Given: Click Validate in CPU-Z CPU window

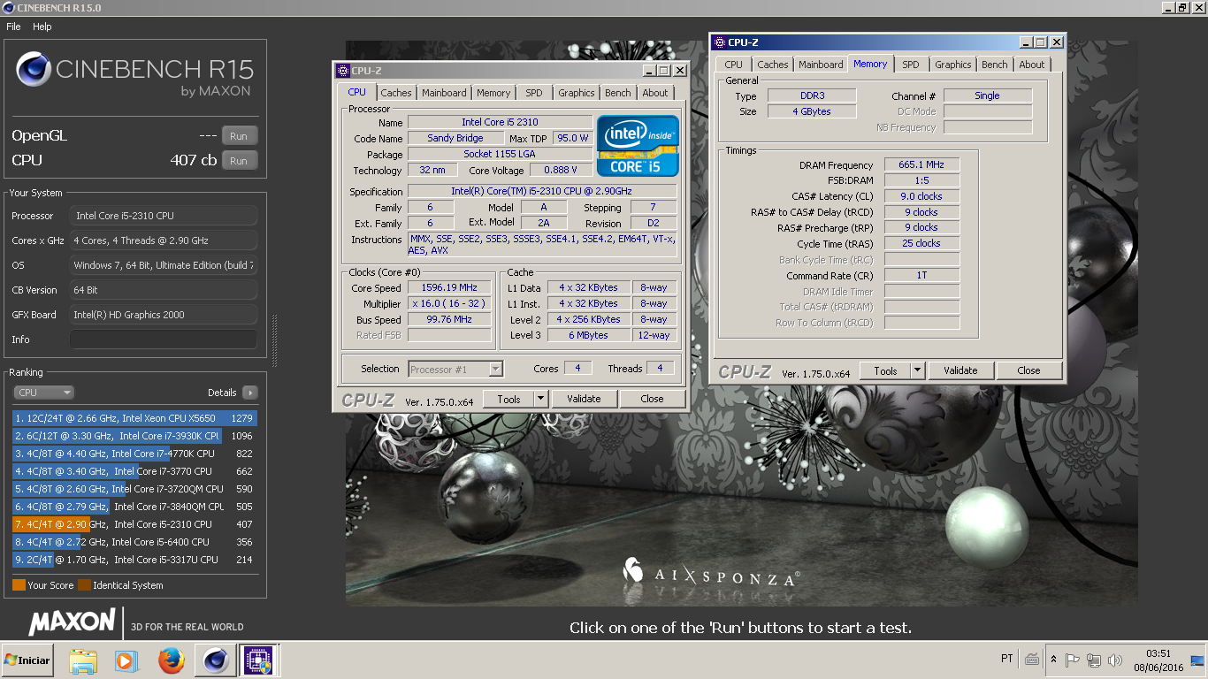Looking at the screenshot, I should [584, 400].
